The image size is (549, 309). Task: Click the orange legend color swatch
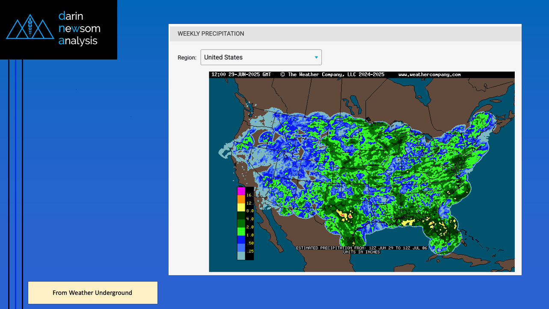point(241,199)
